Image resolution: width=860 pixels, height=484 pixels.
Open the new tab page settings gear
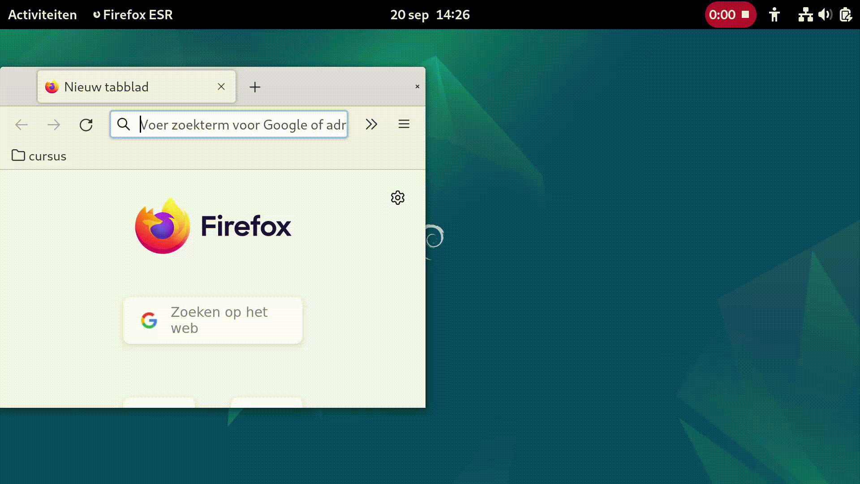tap(398, 198)
